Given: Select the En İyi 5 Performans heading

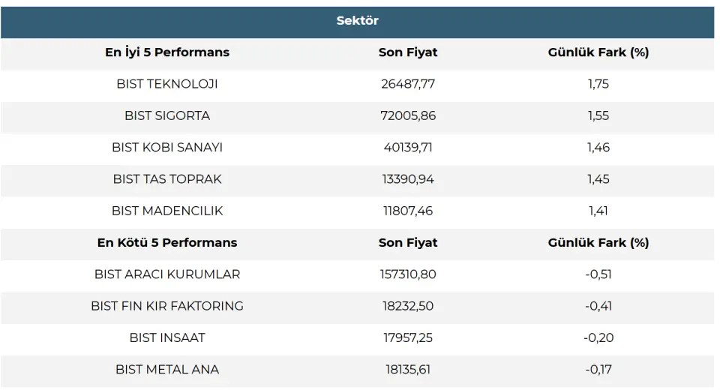Looking at the screenshot, I should click(x=167, y=52).
